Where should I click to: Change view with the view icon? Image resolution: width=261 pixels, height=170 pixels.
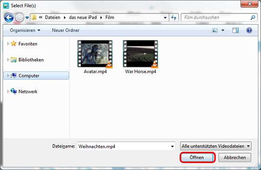[x=215, y=30]
